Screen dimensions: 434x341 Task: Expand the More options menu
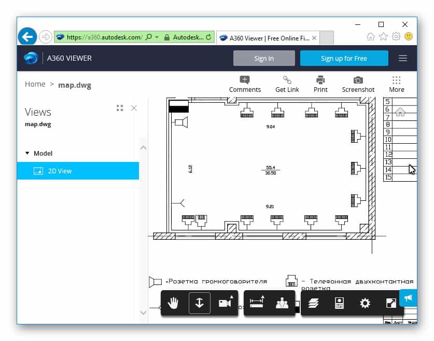point(396,84)
